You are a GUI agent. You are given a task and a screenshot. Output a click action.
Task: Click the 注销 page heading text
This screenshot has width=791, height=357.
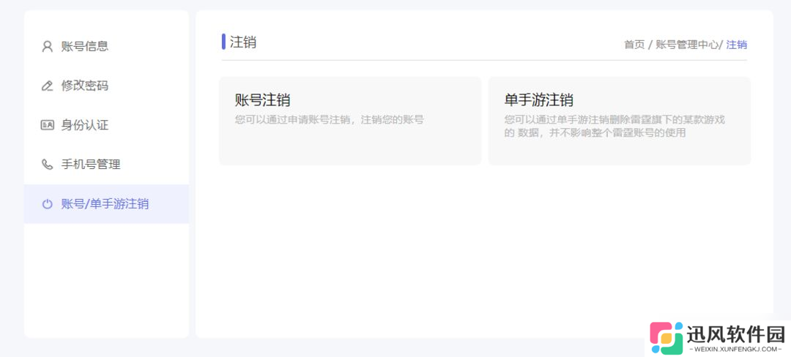(x=243, y=42)
